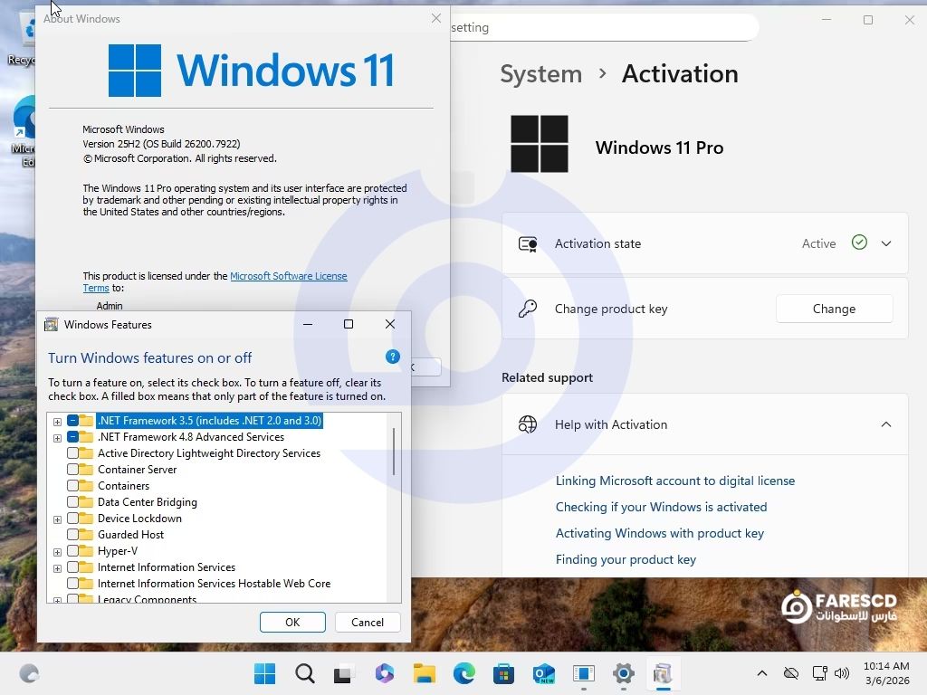
Task: Click the Windows Features list vertical scrollbar
Action: 394,452
